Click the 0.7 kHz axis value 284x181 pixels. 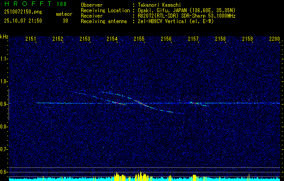pos(4,149)
